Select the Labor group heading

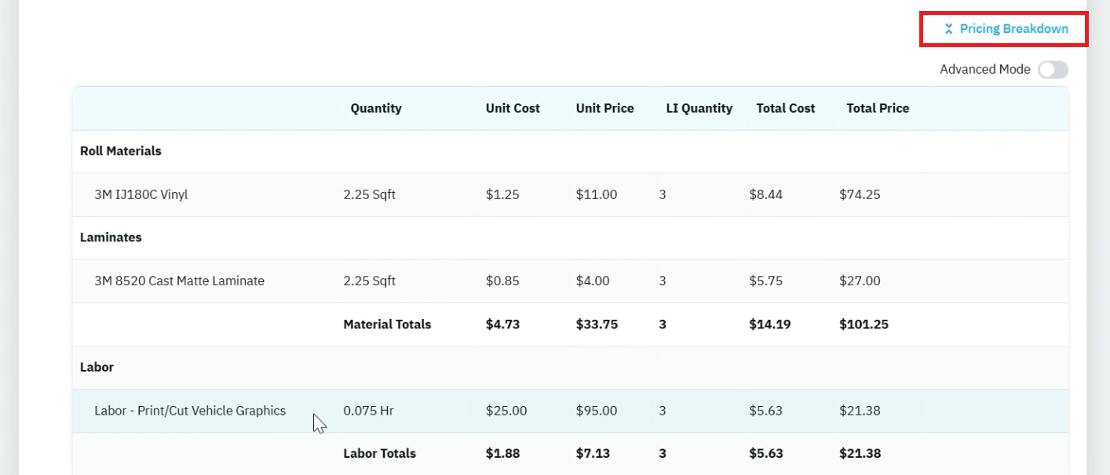[97, 367]
